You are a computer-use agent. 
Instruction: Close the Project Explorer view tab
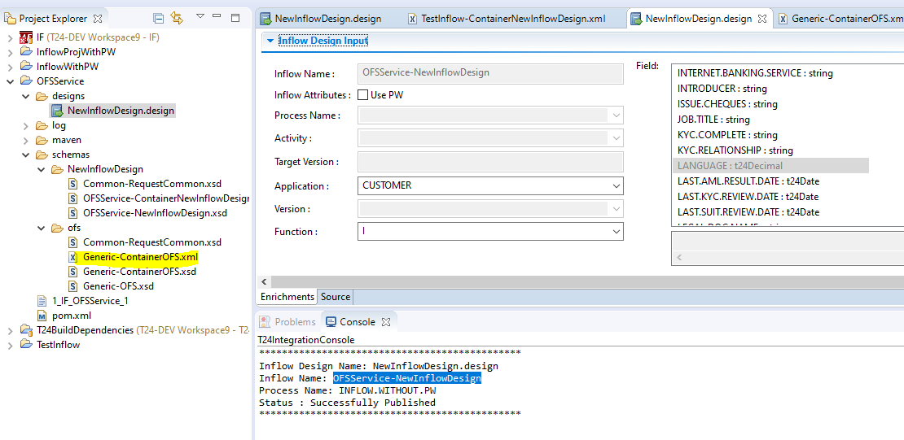click(x=98, y=18)
